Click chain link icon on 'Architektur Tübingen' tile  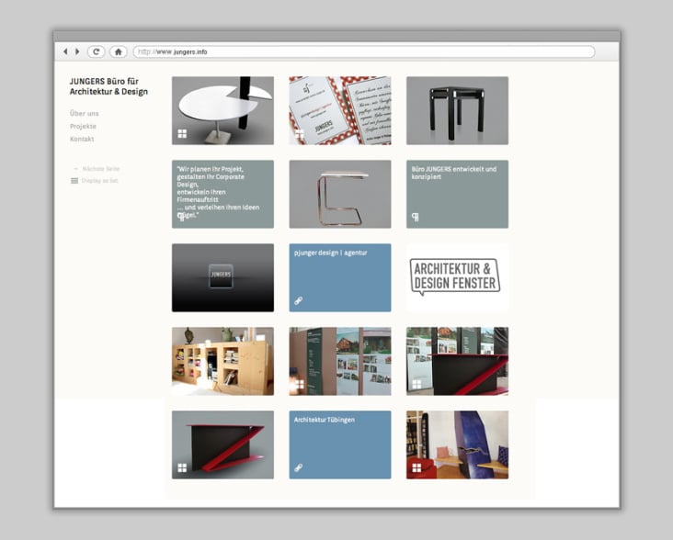(x=299, y=468)
